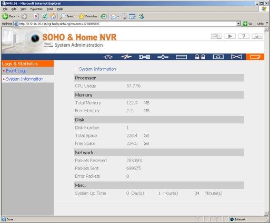Open the Edit menu
This screenshot has width=270, height=223.
(14, 9)
